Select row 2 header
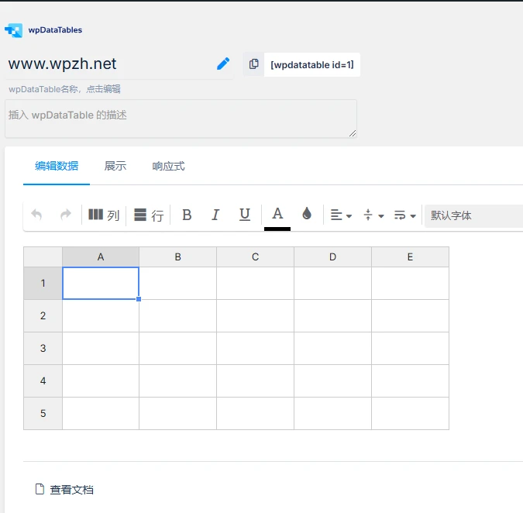Viewport: 523px width, 513px height. click(43, 315)
